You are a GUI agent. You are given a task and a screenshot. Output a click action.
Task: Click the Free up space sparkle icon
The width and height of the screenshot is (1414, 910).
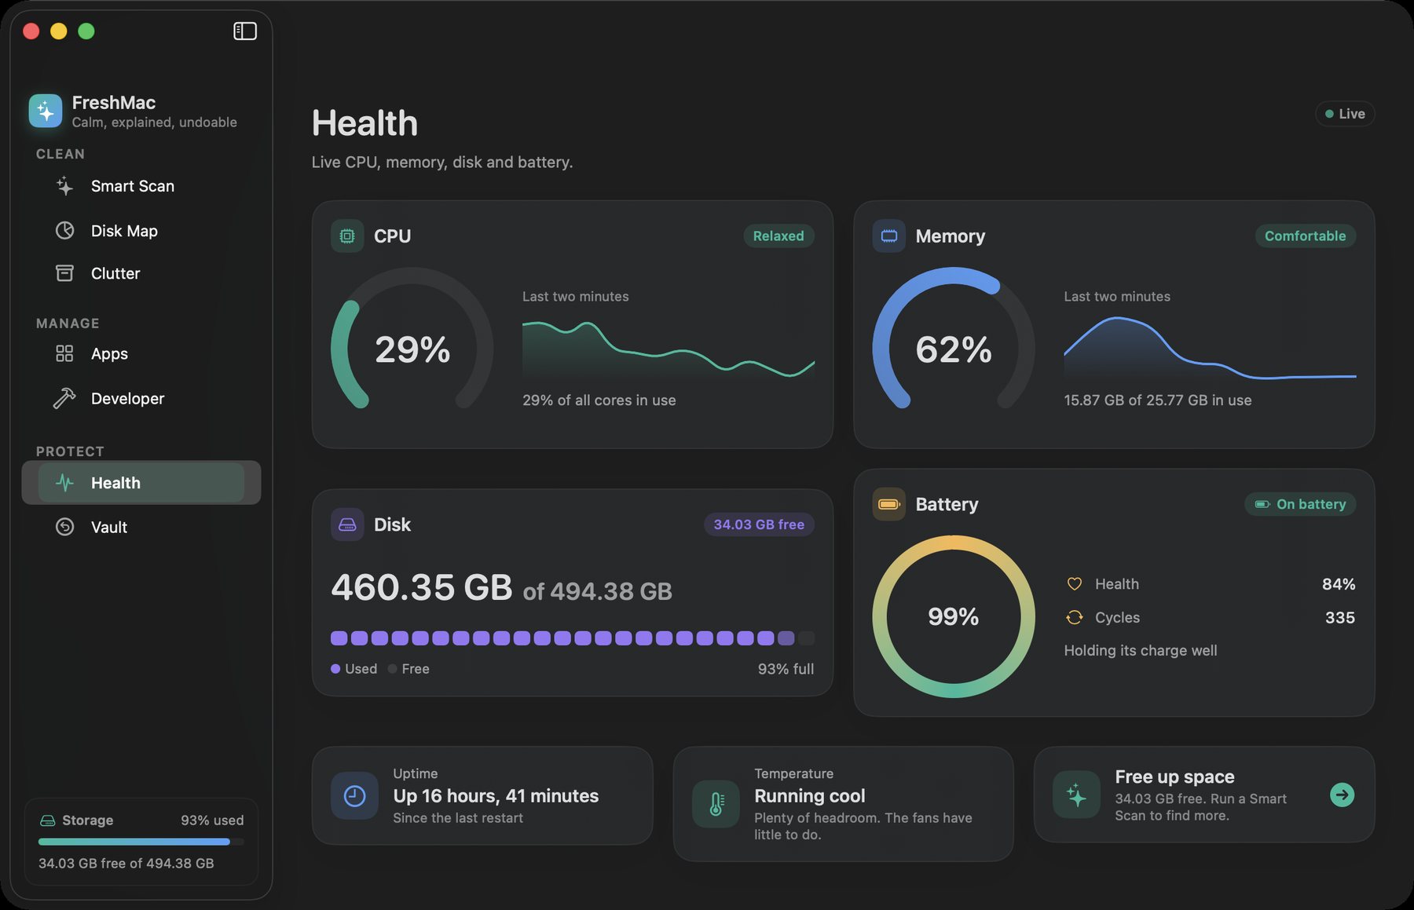click(1076, 795)
